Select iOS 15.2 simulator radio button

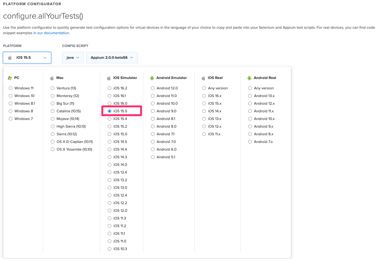pyautogui.click(x=109, y=127)
